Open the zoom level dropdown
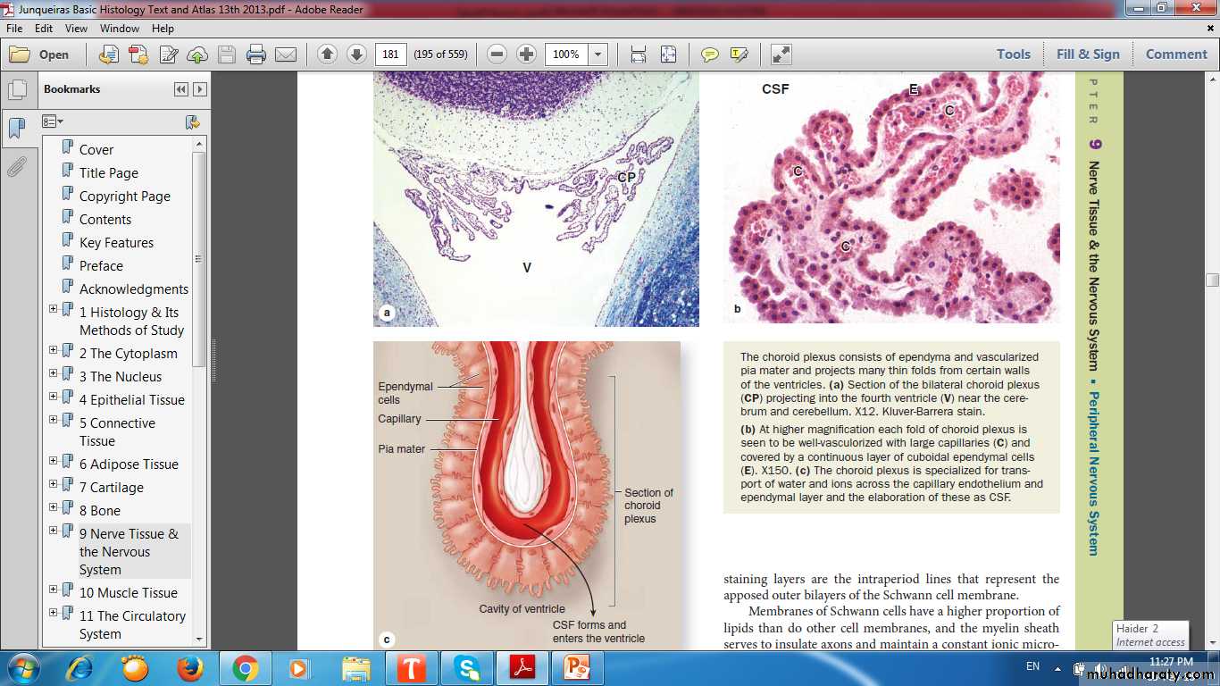The height and width of the screenshot is (686, 1220). tap(598, 54)
